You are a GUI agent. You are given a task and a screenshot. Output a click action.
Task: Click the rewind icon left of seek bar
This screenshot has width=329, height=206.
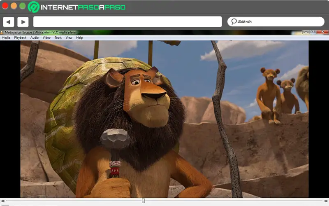pos(2,201)
